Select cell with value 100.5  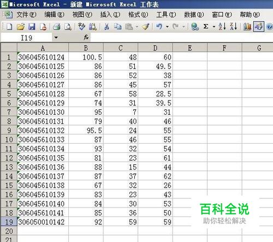coord(86,57)
